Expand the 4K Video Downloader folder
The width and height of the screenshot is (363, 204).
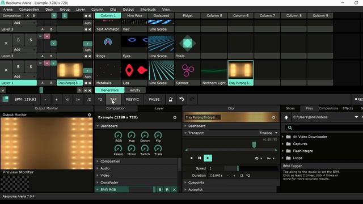pos(283,137)
